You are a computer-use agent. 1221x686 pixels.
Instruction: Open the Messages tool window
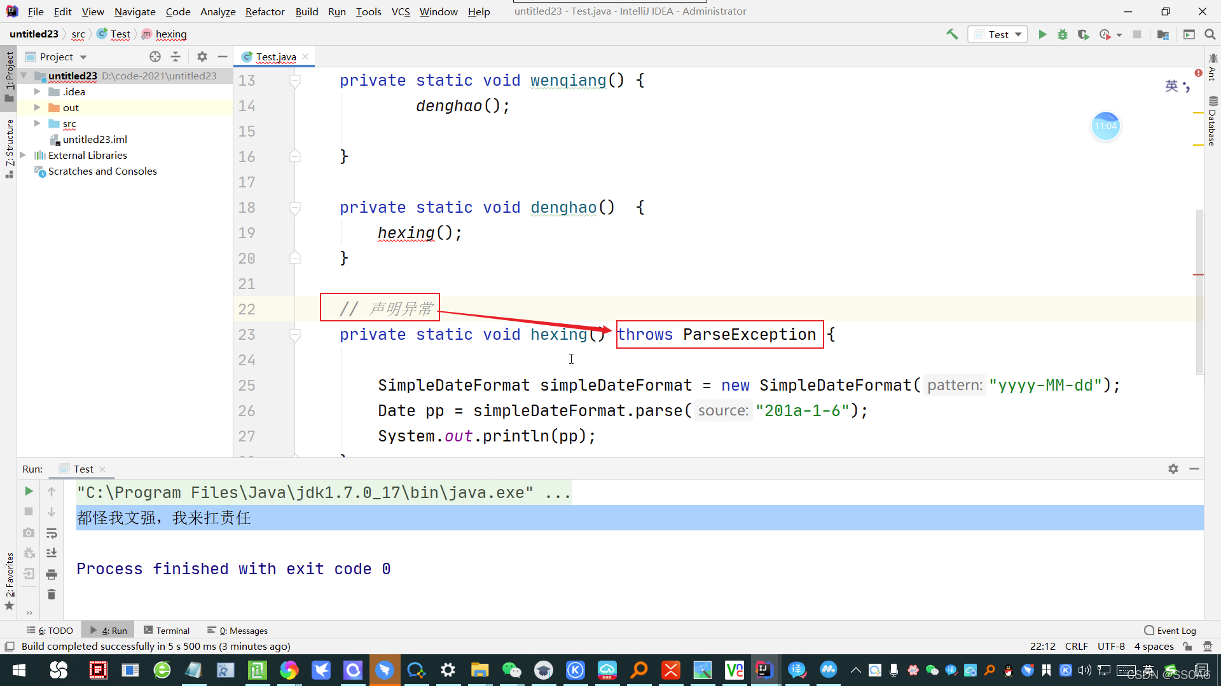pos(237,630)
